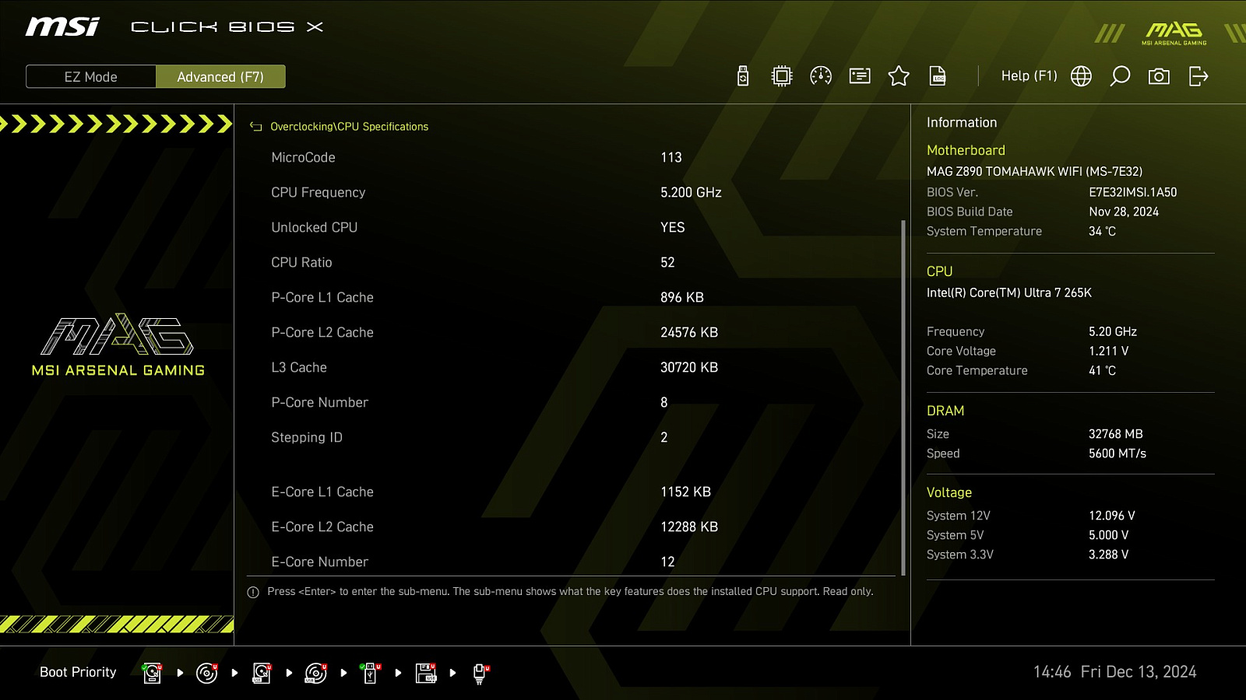The image size is (1246, 700).
Task: Select the USB CD/DVD boot device icon
Action: pos(316,673)
